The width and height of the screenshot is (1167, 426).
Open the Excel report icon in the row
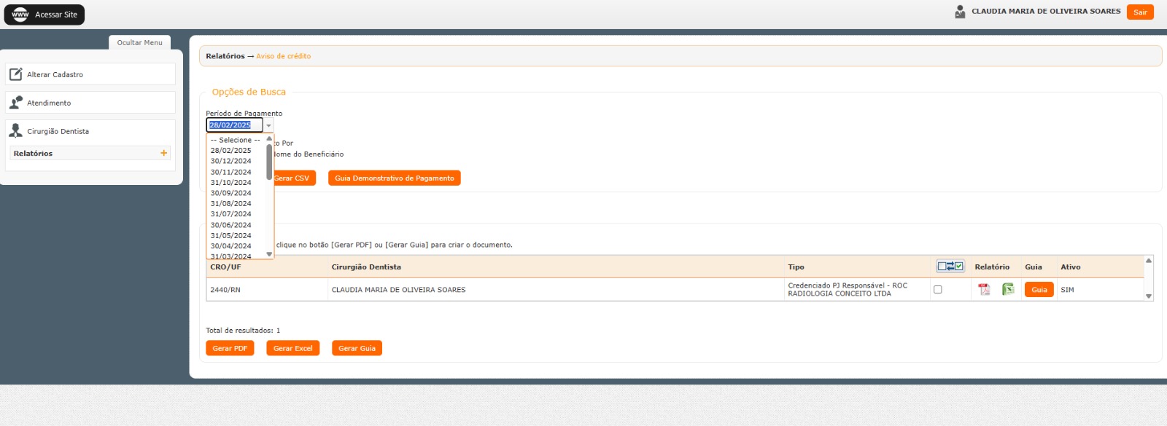pos(1008,290)
